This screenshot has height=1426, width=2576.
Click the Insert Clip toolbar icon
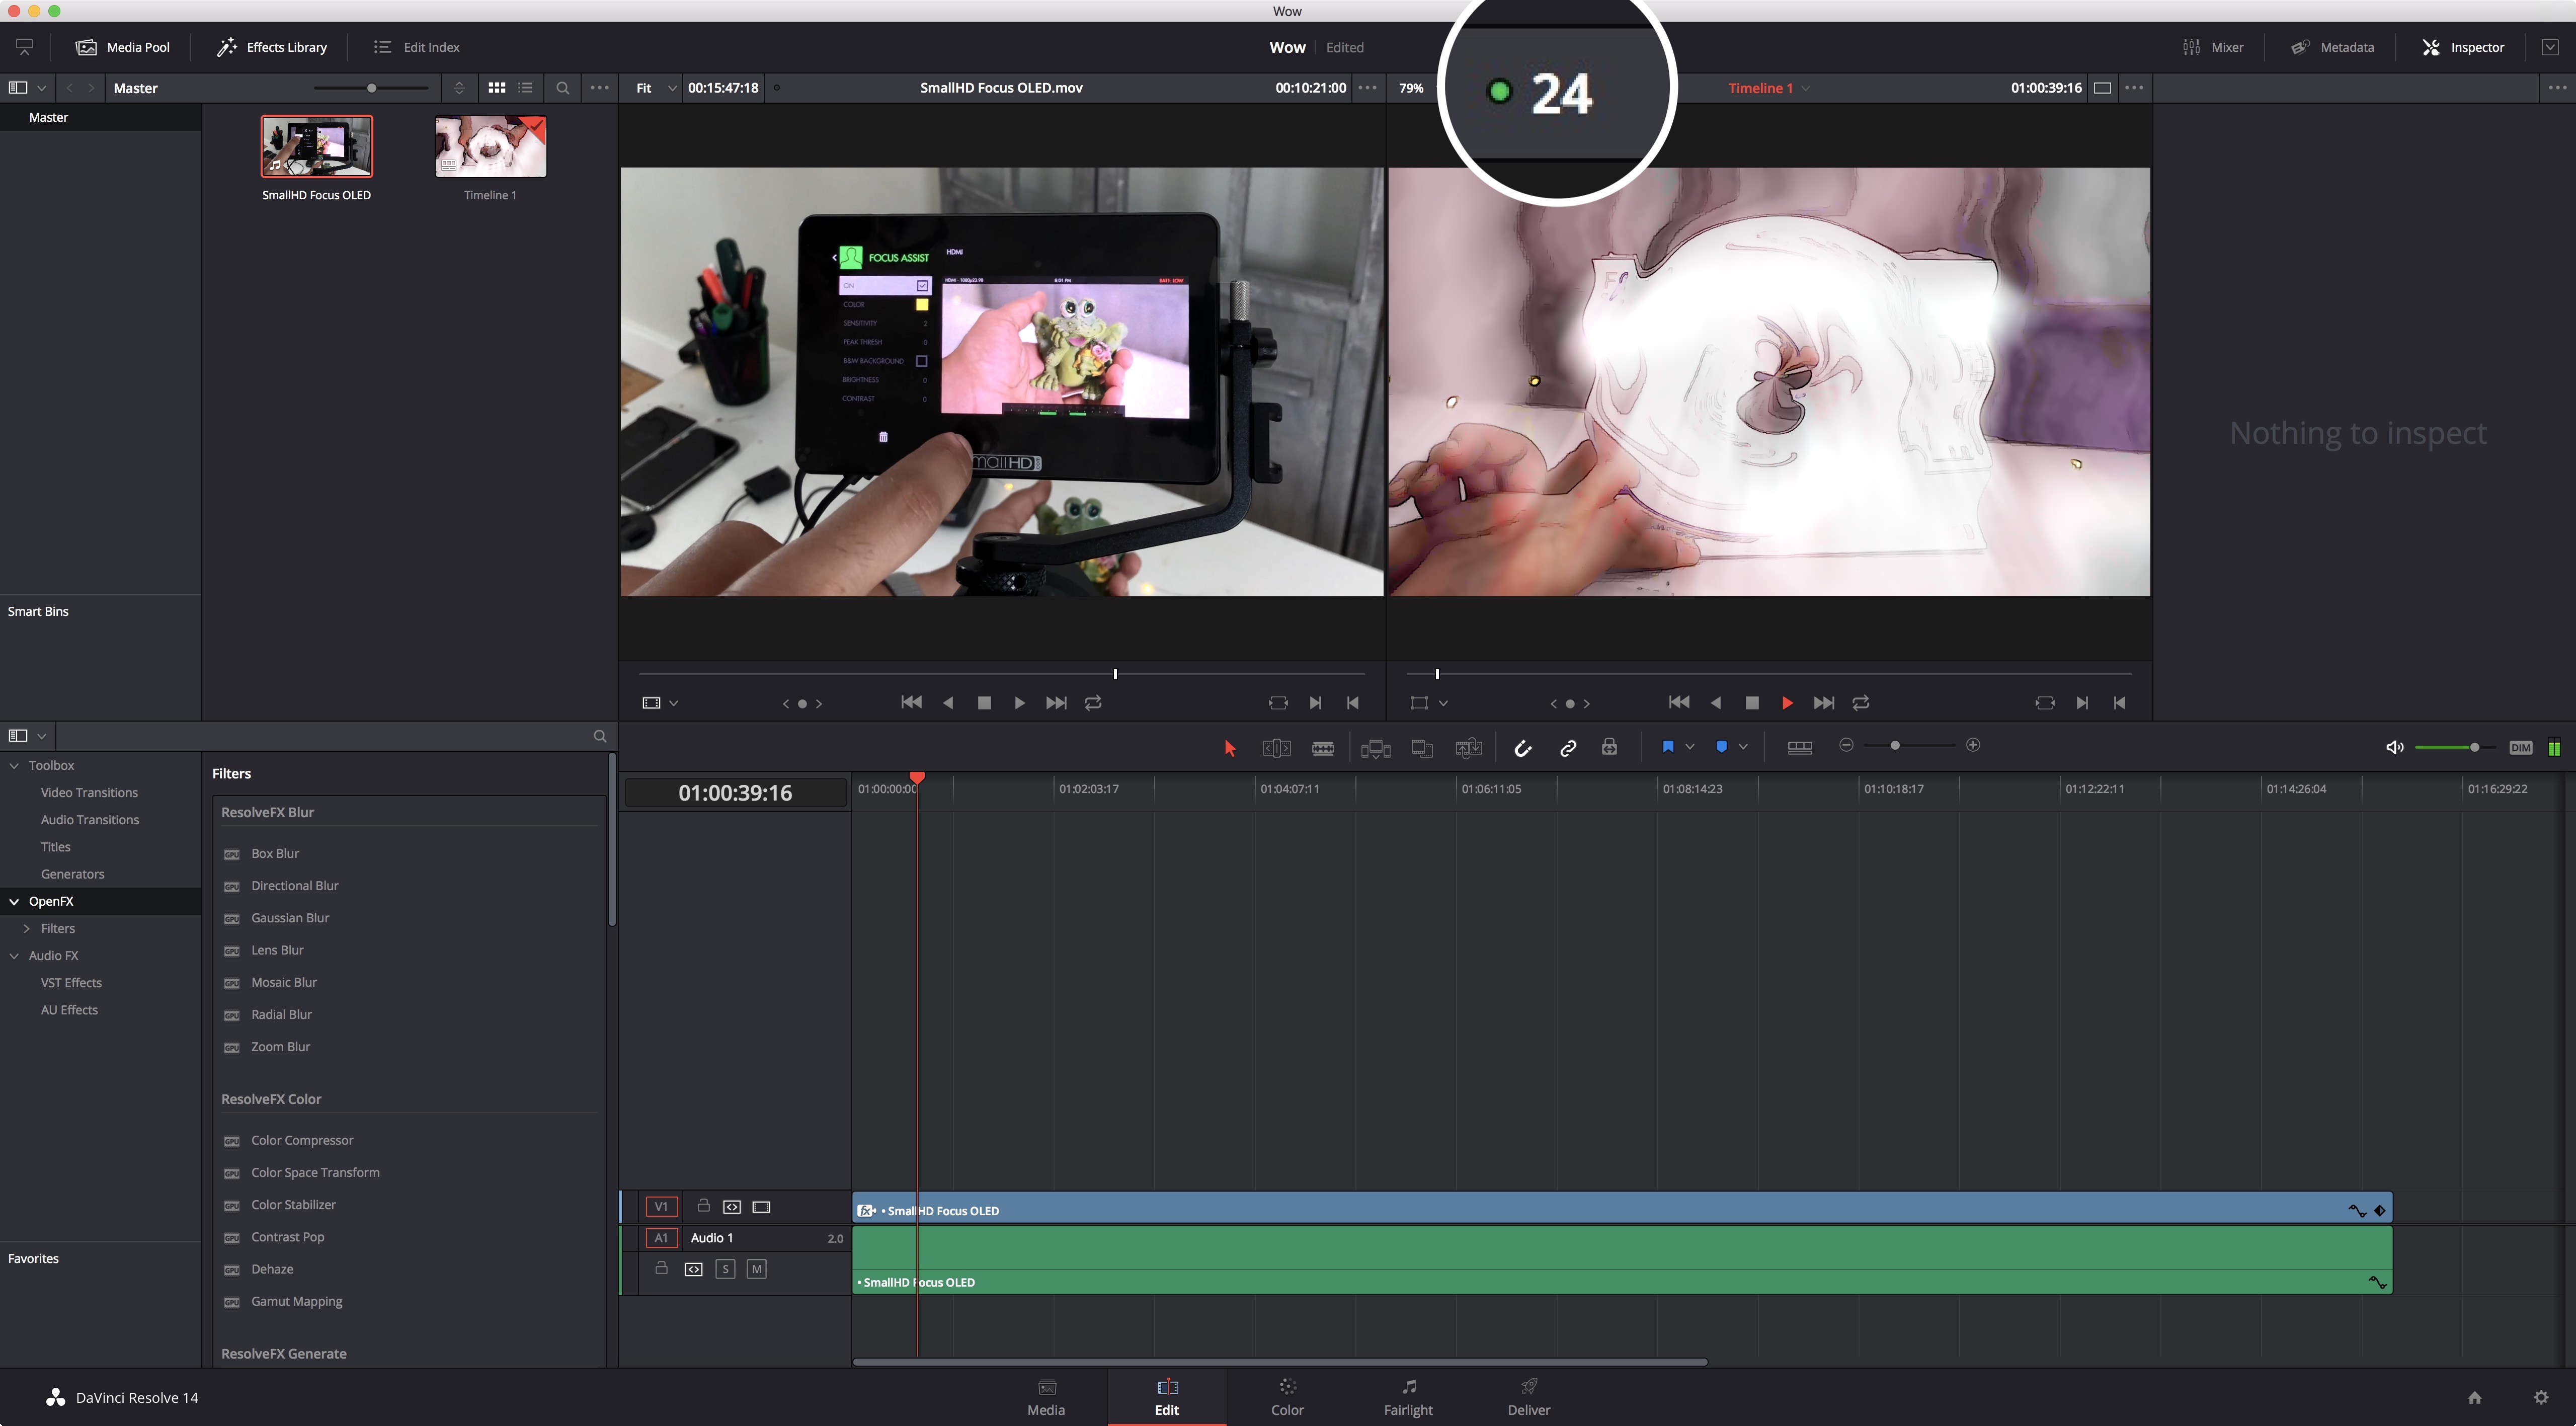pos(1375,748)
